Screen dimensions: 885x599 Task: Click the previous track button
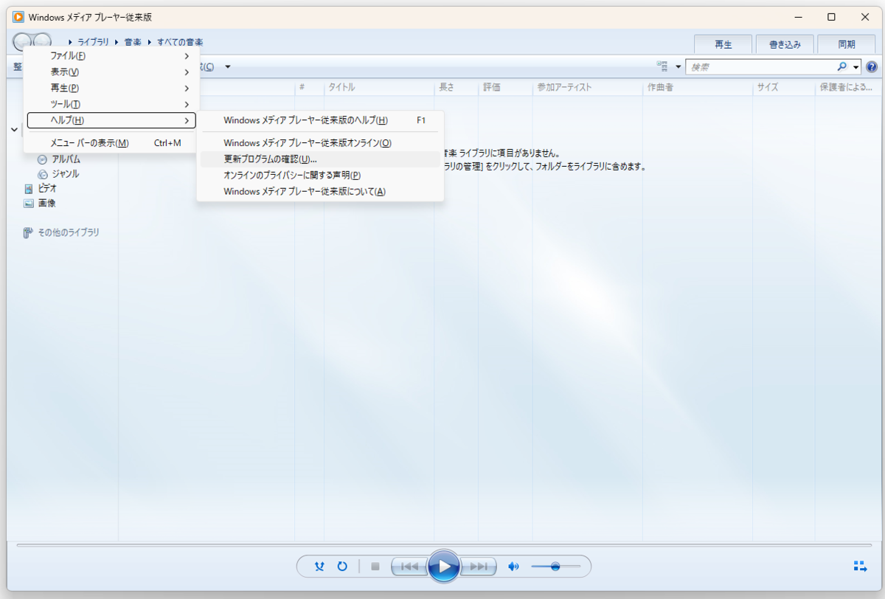(409, 567)
